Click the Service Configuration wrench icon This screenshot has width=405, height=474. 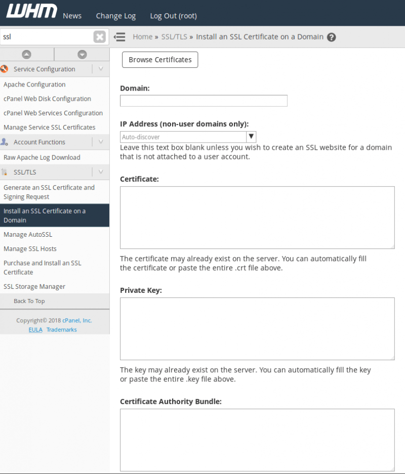pos(5,69)
